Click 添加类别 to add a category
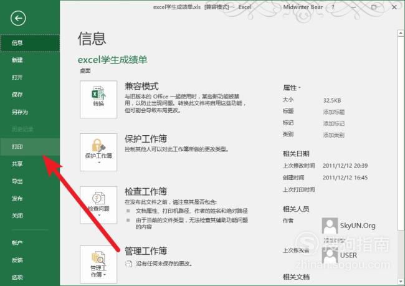The height and width of the screenshot is (286, 405). click(334, 135)
